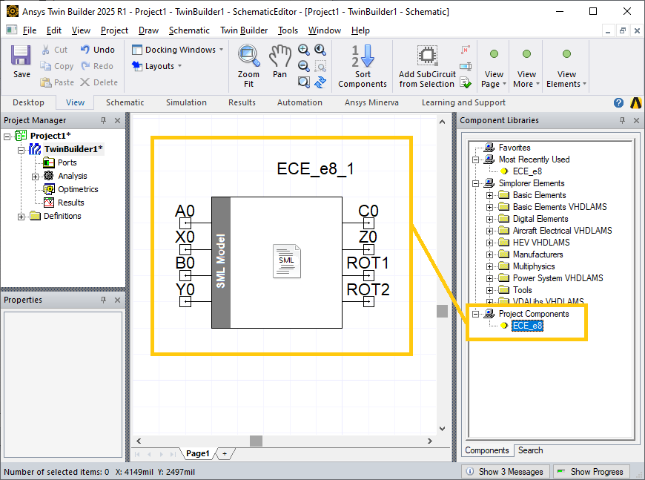Image resolution: width=645 pixels, height=480 pixels.
Task: Click the Cut scissors icon
Action: coord(46,50)
